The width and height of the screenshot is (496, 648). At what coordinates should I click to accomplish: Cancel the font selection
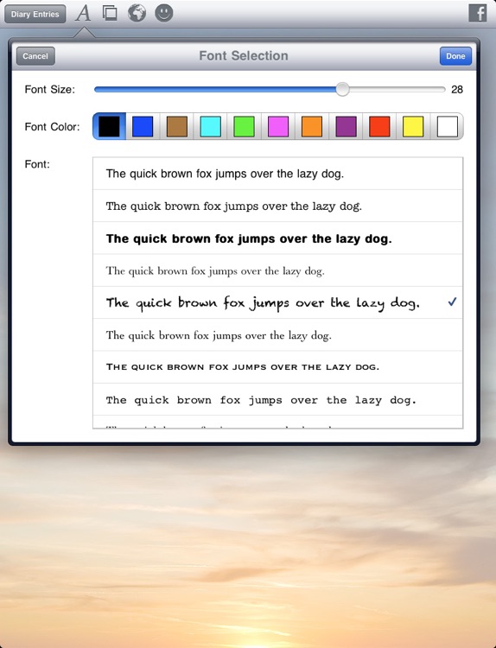(35, 56)
